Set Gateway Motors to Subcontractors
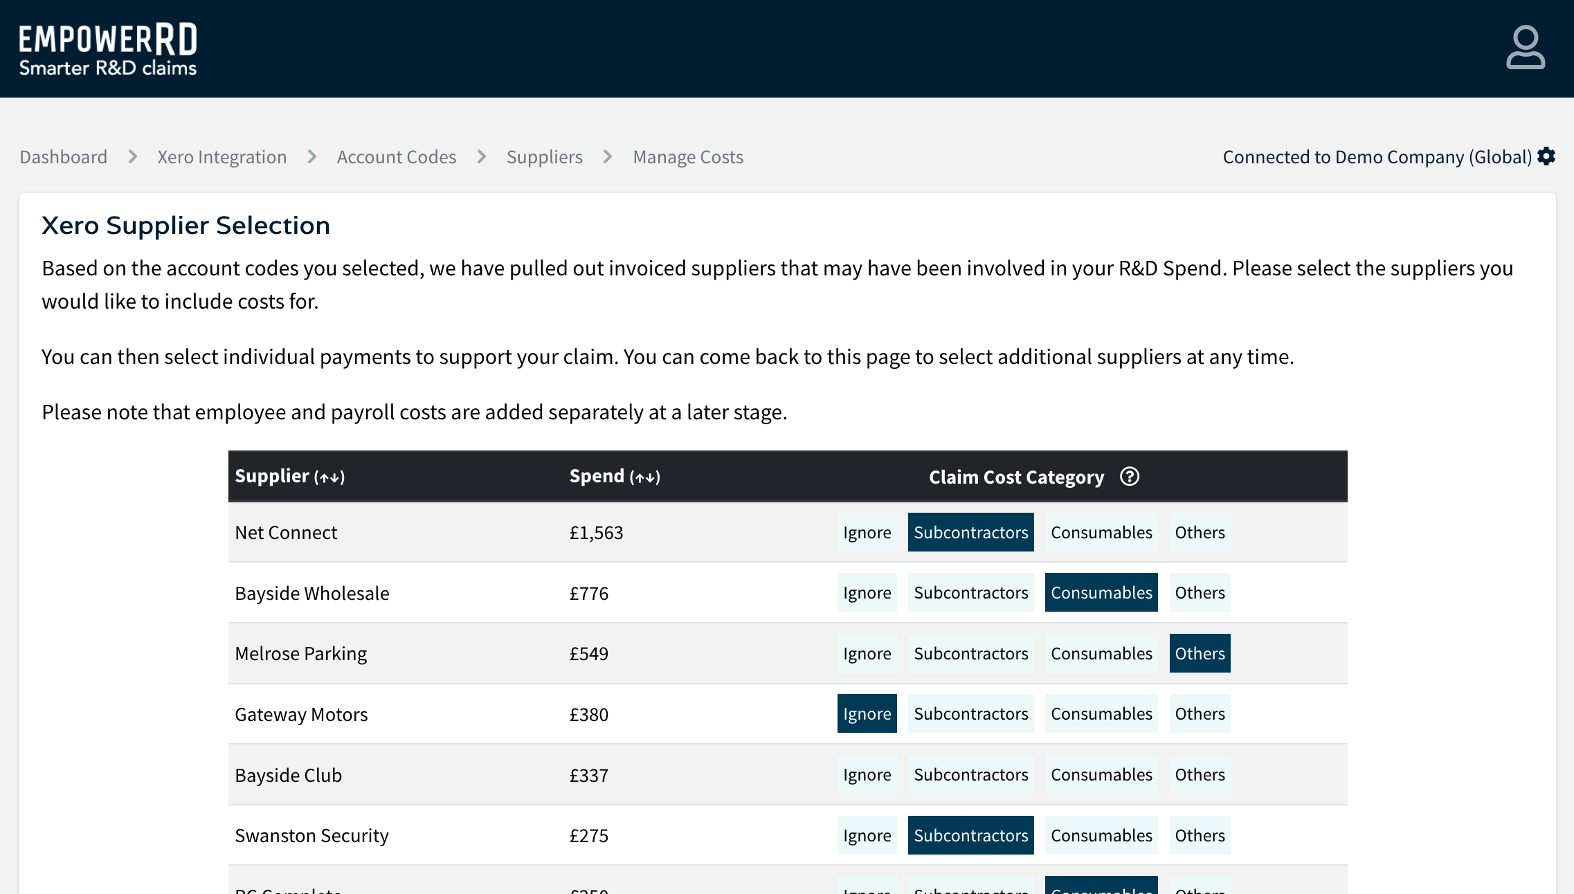The image size is (1574, 894). [970, 713]
